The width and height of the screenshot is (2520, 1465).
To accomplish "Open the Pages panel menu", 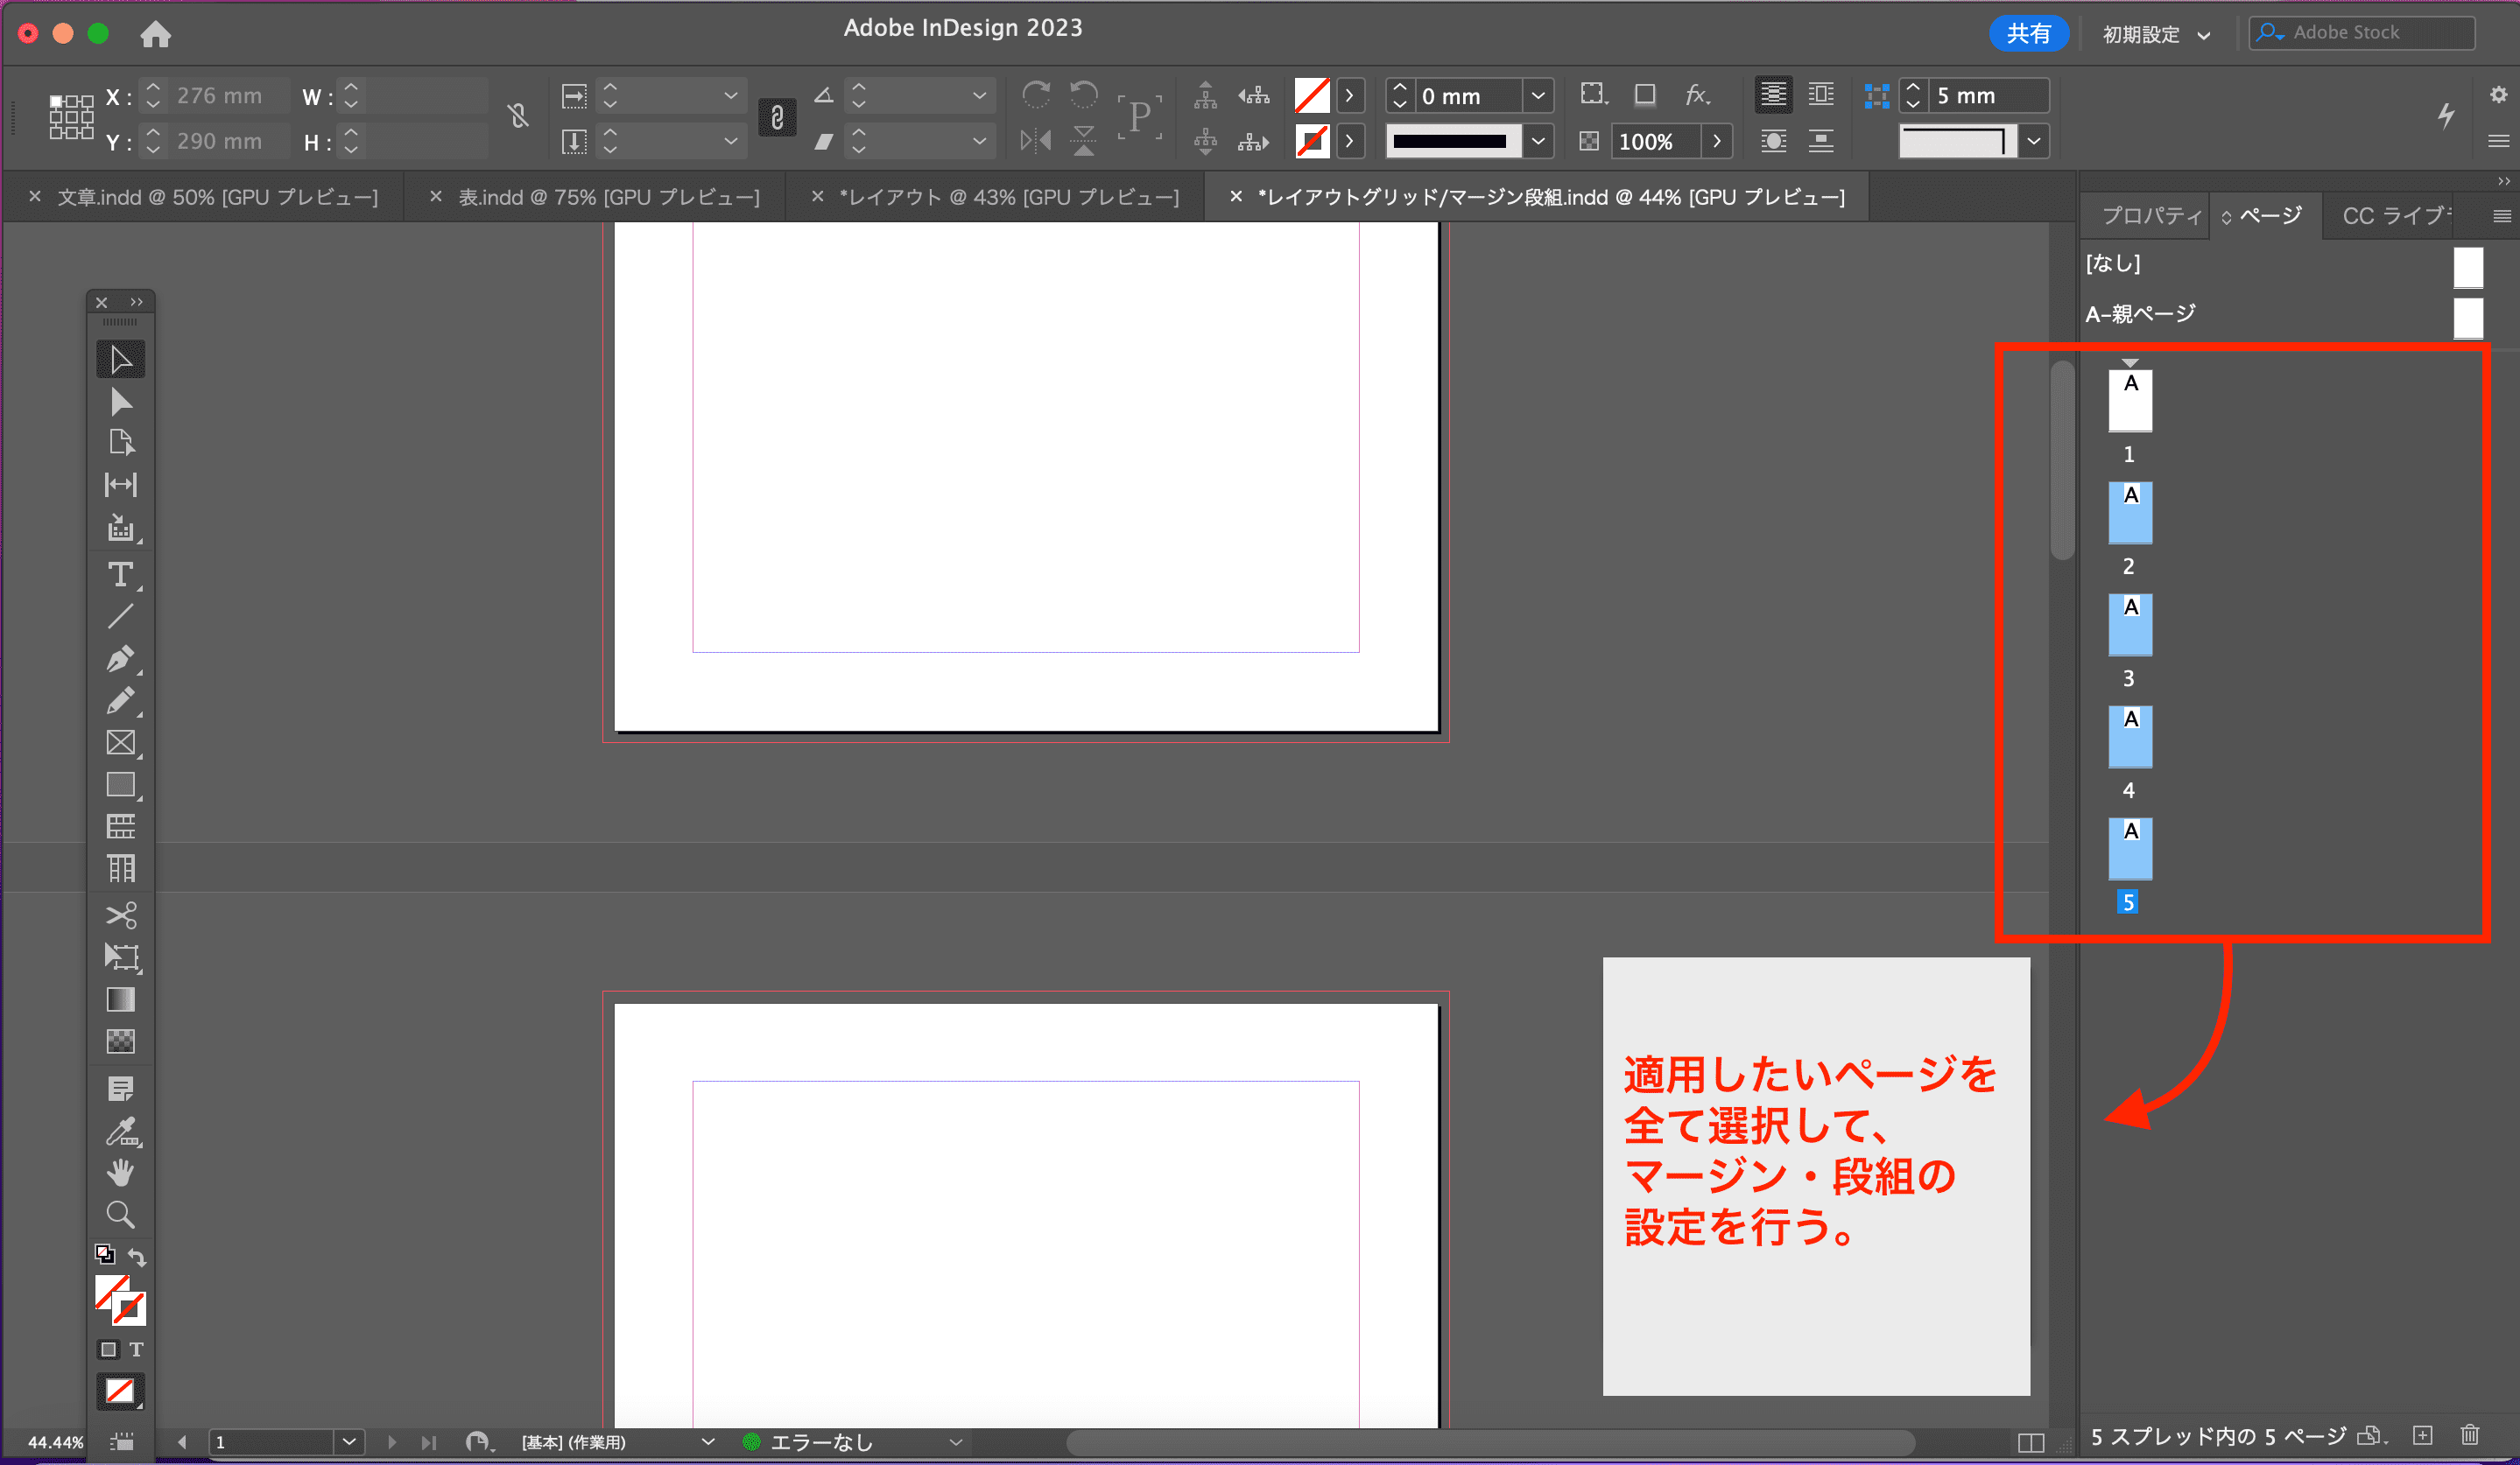I will [x=2501, y=216].
